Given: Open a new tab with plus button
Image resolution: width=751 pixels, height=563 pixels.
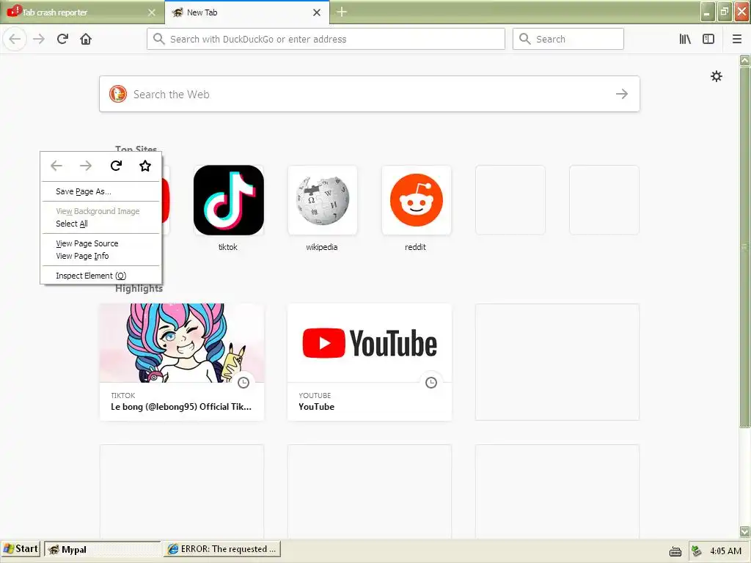Looking at the screenshot, I should [x=342, y=12].
